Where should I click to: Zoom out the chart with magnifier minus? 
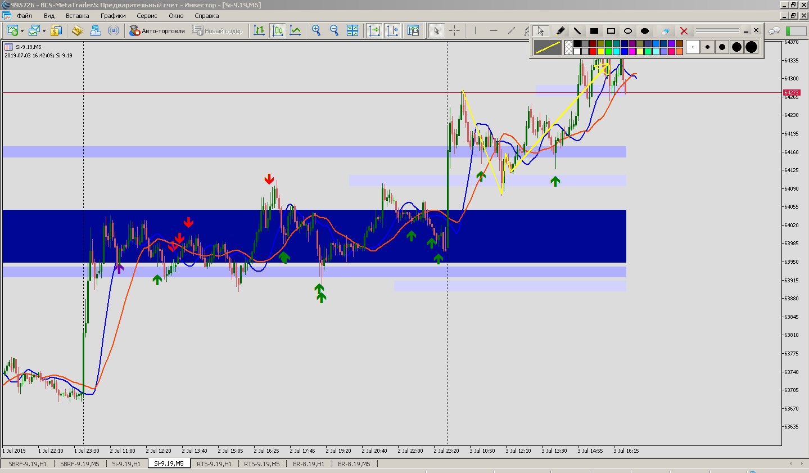click(335, 31)
